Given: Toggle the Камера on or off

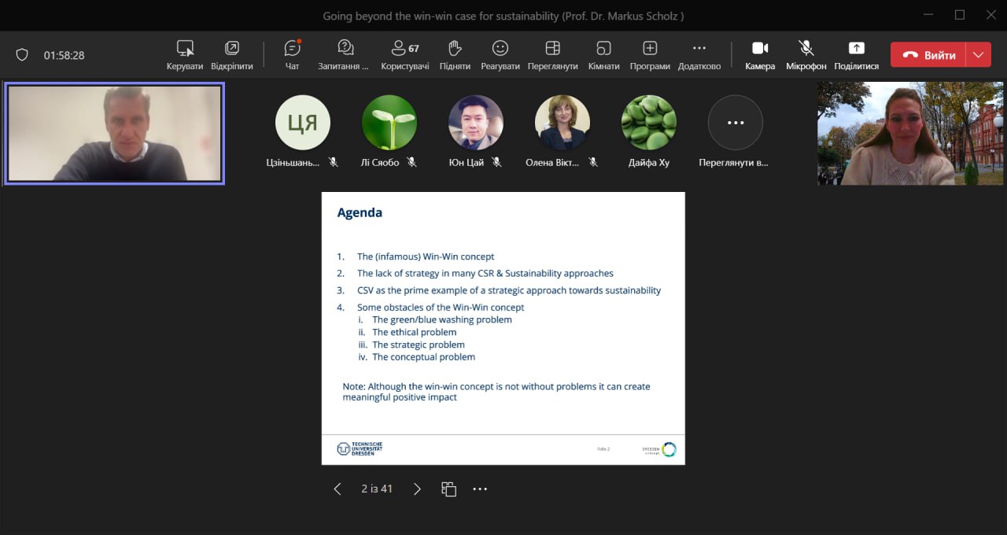Looking at the screenshot, I should (x=760, y=55).
